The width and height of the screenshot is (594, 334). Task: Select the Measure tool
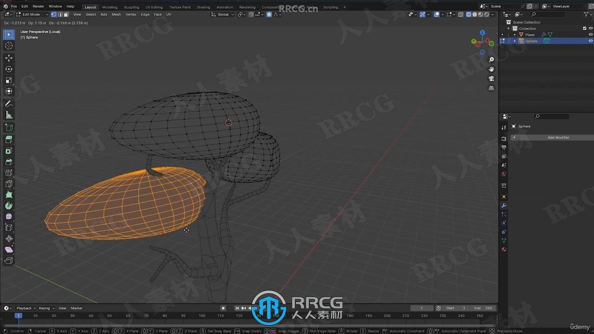tap(9, 115)
